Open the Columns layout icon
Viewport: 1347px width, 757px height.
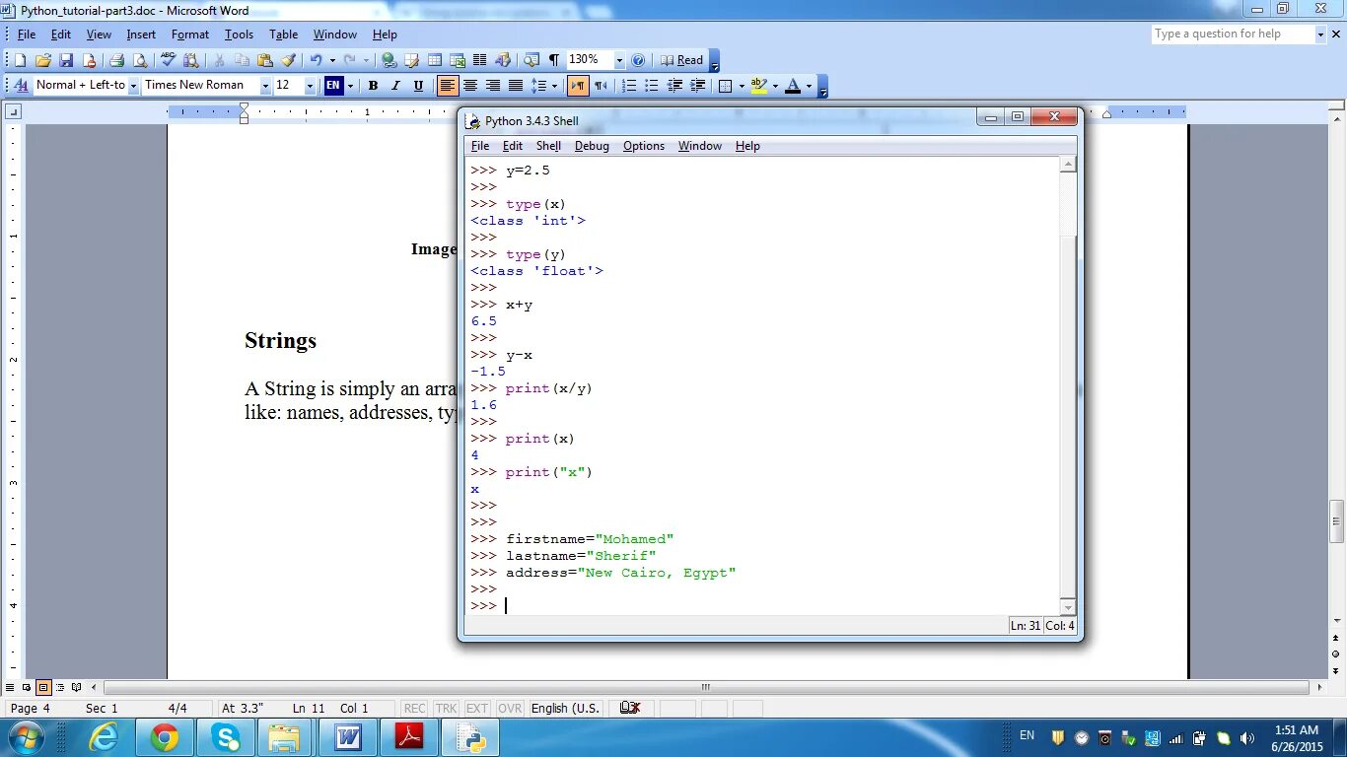pos(479,60)
